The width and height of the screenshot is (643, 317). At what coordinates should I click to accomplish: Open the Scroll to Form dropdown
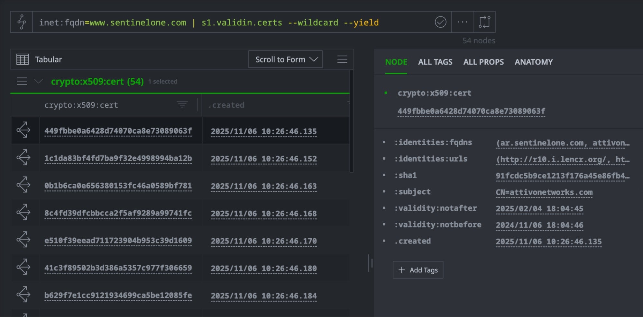[x=285, y=59]
